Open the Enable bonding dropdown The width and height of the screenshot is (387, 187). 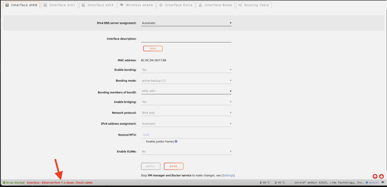point(186,70)
